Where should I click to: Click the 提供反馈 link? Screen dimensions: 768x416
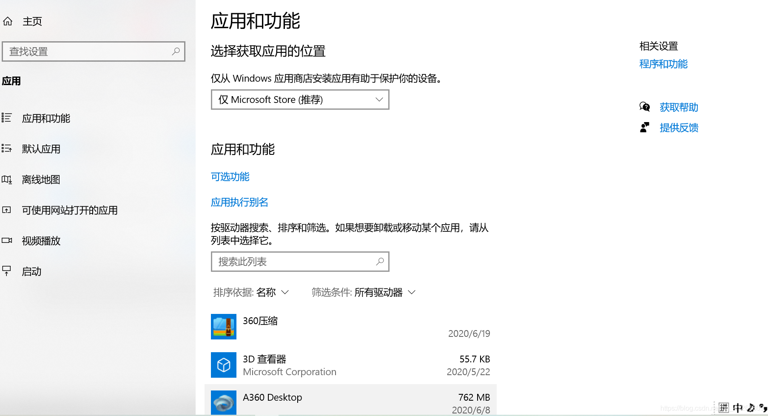679,128
